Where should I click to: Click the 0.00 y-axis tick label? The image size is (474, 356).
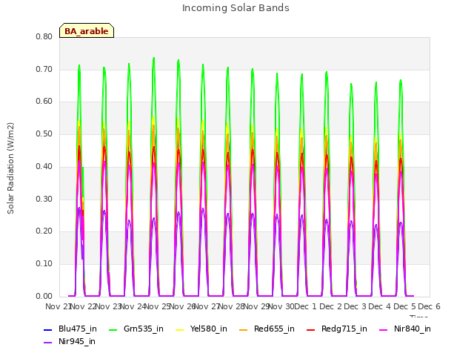[44, 297]
